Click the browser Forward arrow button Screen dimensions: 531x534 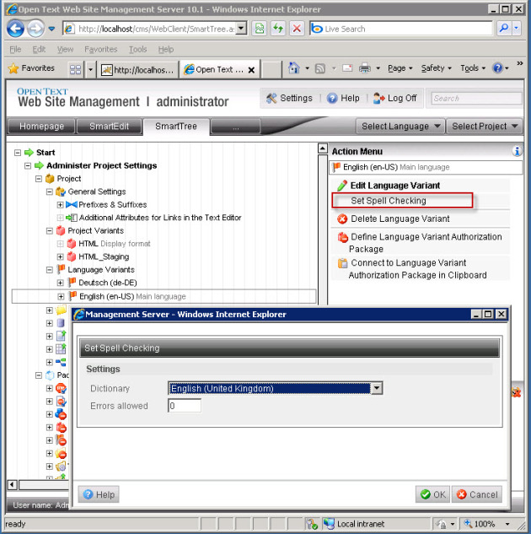pos(35,29)
